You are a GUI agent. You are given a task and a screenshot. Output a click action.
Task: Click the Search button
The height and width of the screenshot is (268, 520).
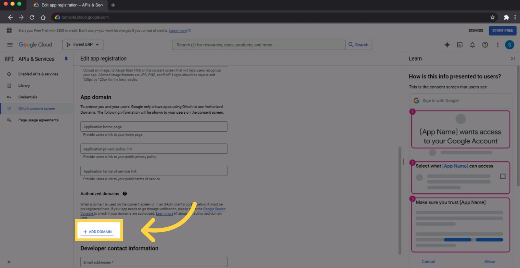[x=358, y=45]
